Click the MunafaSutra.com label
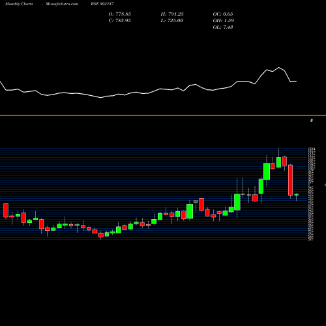This screenshot has height=326, width=326. pos(62,4)
